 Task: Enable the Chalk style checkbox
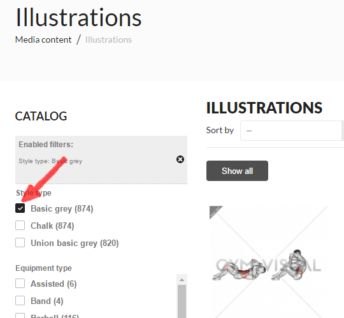tap(20, 226)
